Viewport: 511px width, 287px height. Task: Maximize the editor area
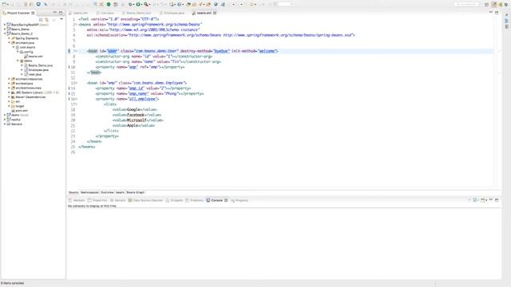click(x=497, y=13)
